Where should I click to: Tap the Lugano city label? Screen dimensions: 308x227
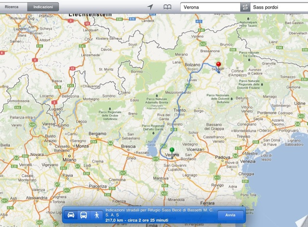[x=56, y=109]
